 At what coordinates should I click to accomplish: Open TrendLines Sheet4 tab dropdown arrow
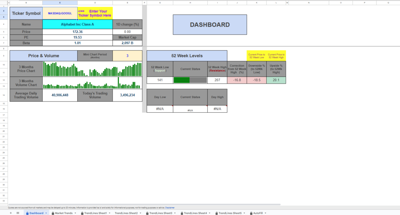click(210, 213)
